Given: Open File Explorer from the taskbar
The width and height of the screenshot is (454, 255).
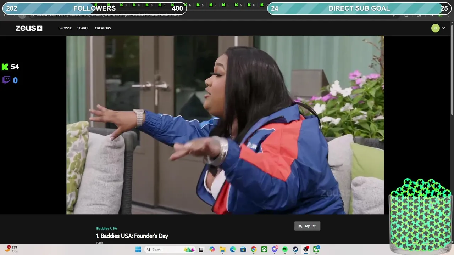Looking at the screenshot, I should click(222, 249).
